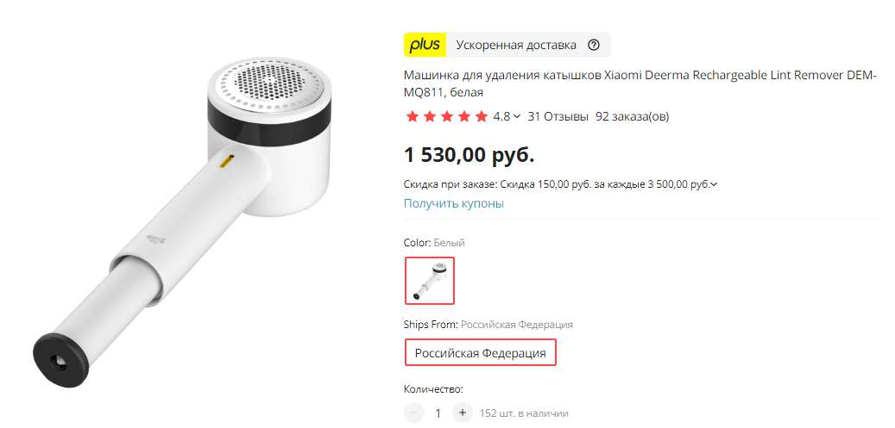Open the help question mark beside Ускоренная доставка
The image size is (895, 428).
pyautogui.click(x=593, y=45)
